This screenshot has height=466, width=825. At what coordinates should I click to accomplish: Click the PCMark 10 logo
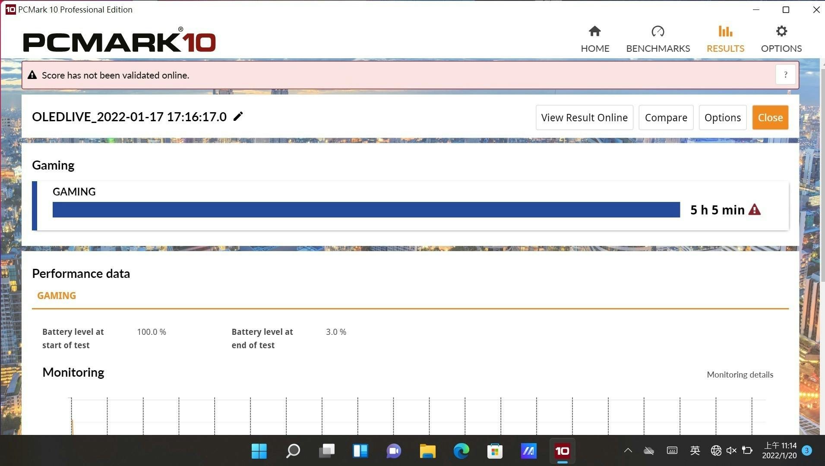coord(119,40)
